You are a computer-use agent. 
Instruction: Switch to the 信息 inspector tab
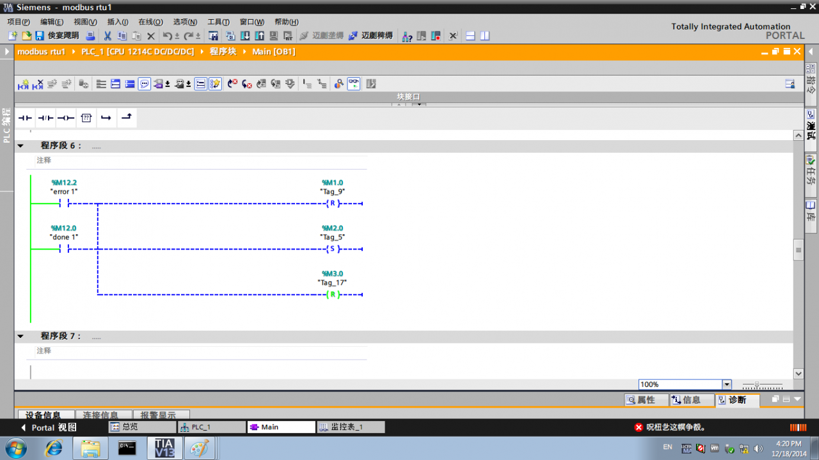pos(691,400)
